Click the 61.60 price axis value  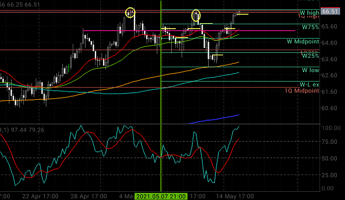pos(329,91)
